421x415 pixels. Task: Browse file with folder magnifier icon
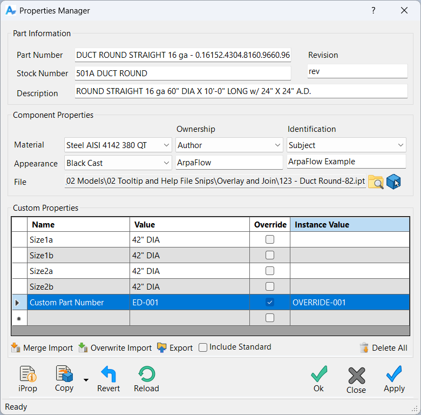coord(376,182)
